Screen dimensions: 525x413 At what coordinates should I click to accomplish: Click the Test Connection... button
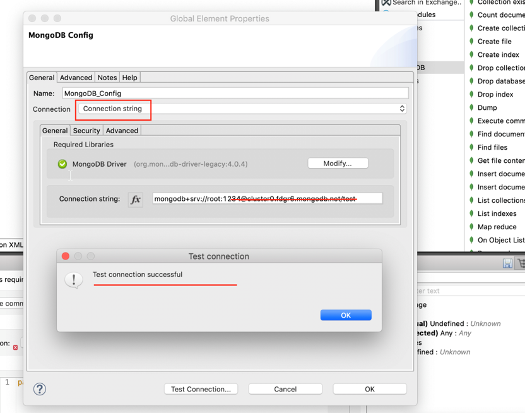click(x=201, y=389)
